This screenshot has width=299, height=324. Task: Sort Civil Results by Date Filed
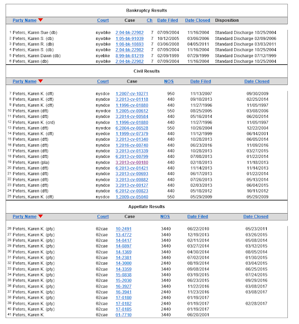tap(200, 82)
